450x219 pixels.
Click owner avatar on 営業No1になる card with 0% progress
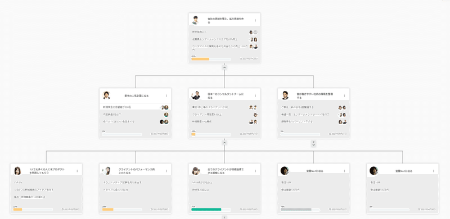373,171
